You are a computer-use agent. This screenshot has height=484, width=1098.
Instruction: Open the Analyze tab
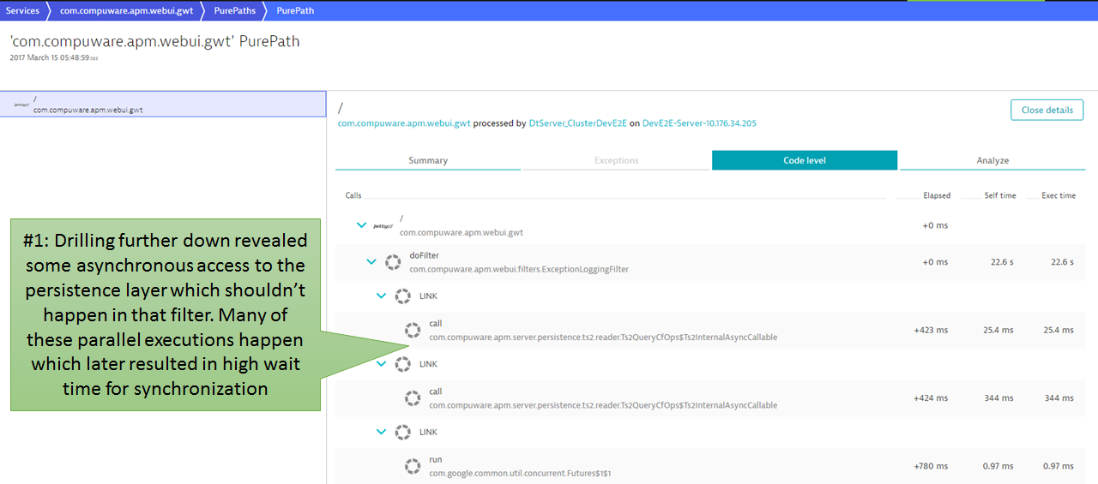(992, 160)
